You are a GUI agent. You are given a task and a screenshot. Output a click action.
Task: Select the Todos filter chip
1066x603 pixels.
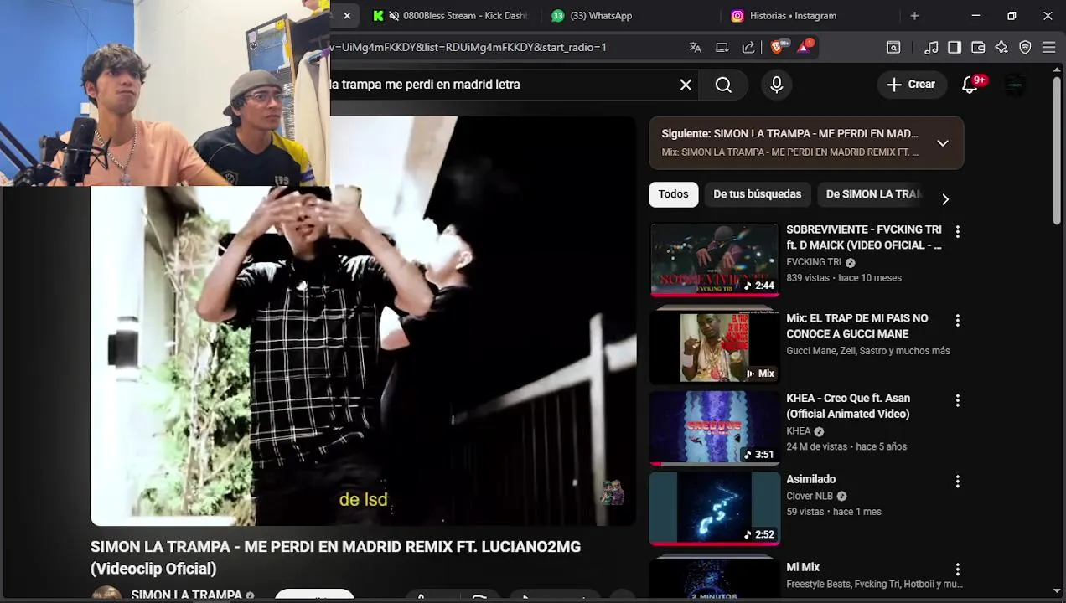coord(673,194)
